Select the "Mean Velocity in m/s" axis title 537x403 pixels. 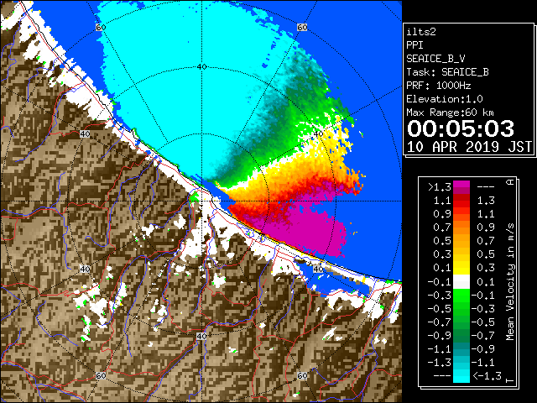tap(510, 282)
